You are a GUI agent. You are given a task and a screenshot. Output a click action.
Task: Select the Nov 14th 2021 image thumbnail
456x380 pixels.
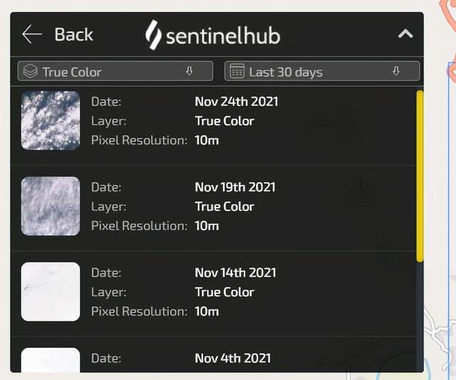click(51, 292)
